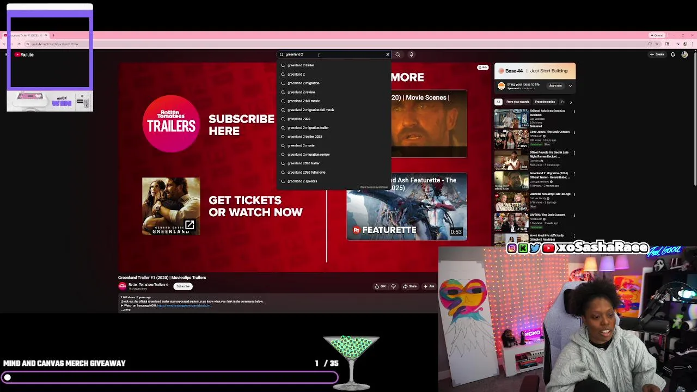Select the 'All' filter chip
Screen dimensions: 697x392
498,102
